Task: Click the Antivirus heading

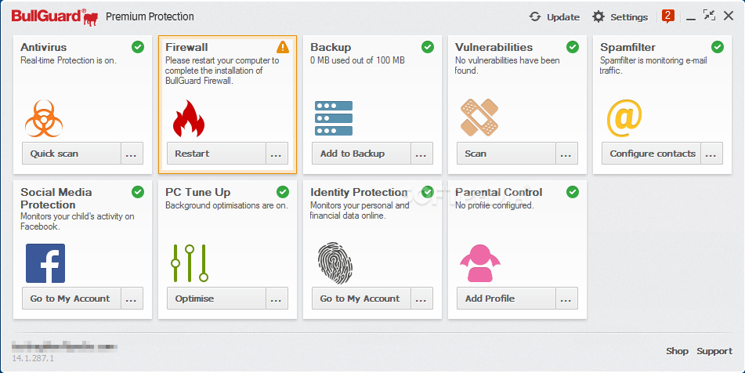Action: (x=44, y=47)
